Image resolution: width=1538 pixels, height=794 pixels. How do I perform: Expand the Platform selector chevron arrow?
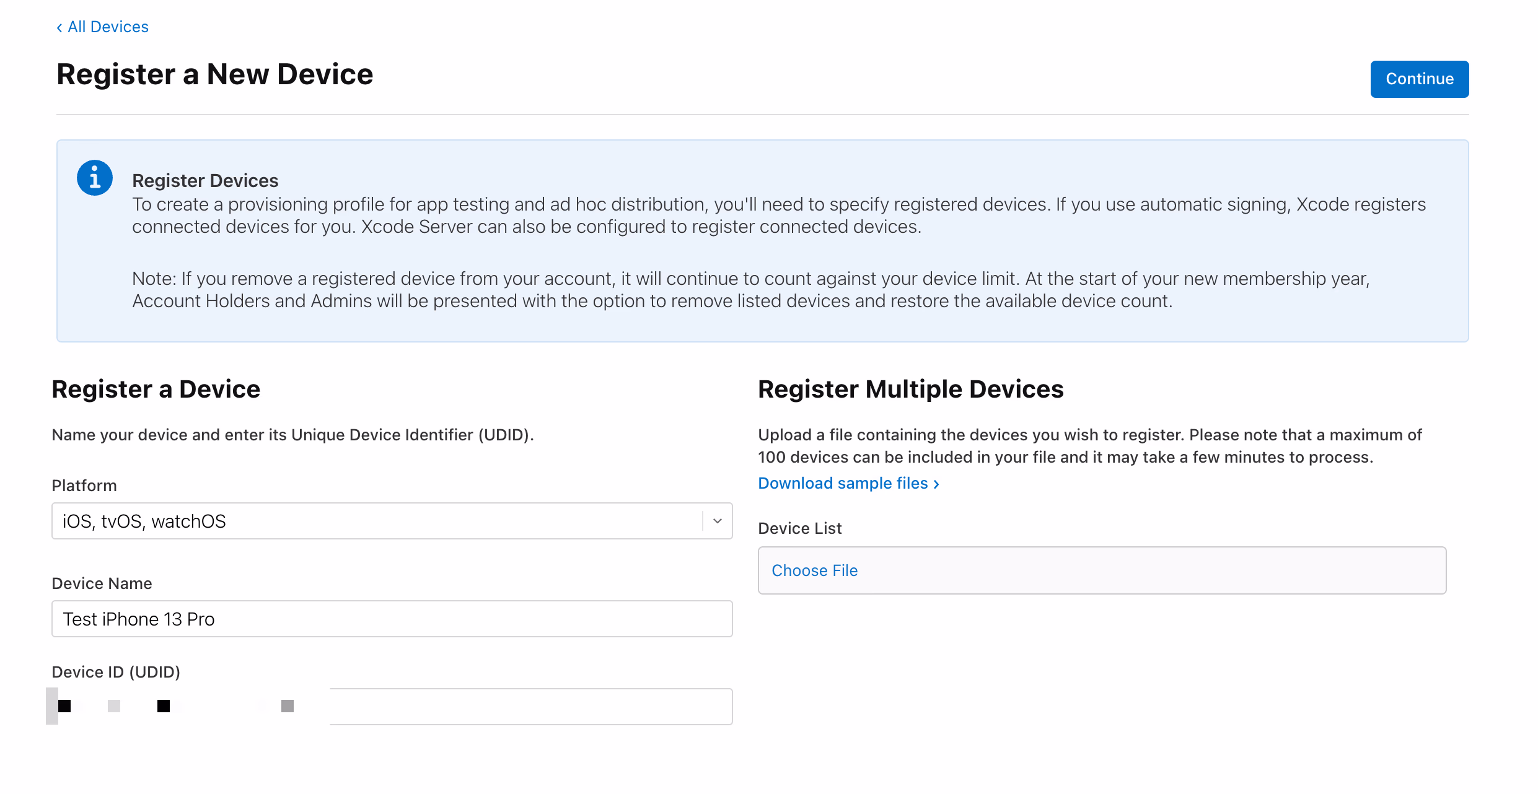718,521
